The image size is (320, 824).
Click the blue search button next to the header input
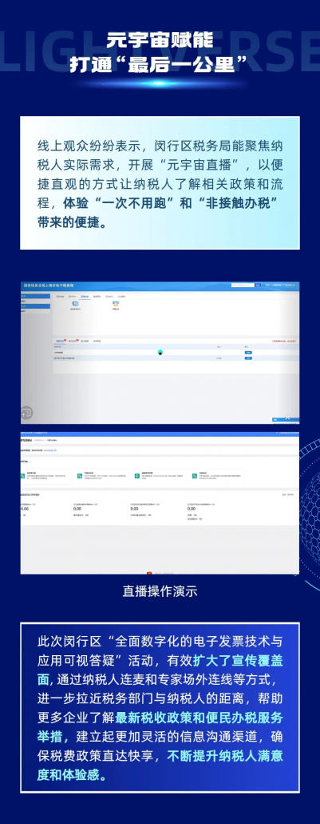point(258,285)
